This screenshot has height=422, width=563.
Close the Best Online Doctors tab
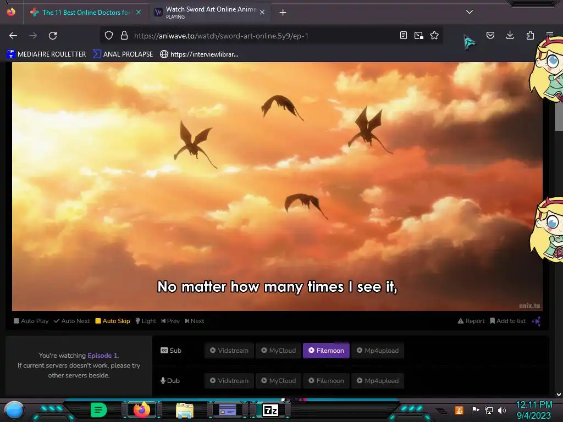(x=139, y=12)
